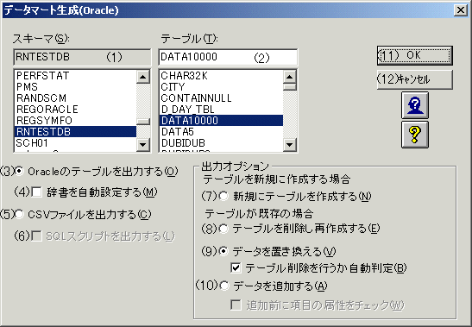Click the キャンセル button

tap(414, 79)
